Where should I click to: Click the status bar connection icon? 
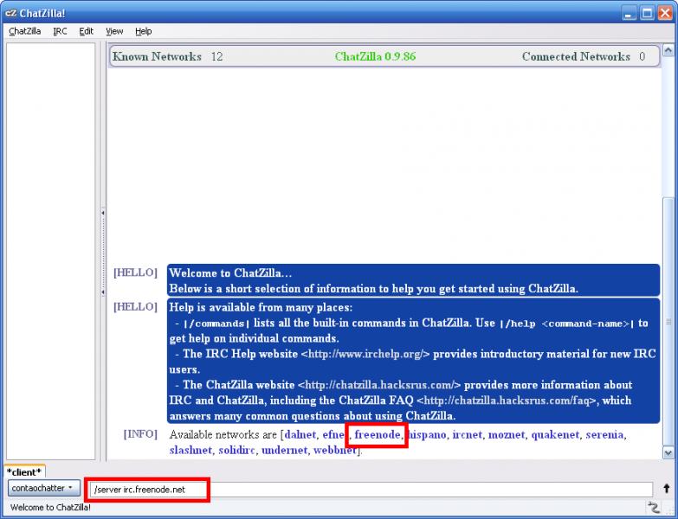654,507
